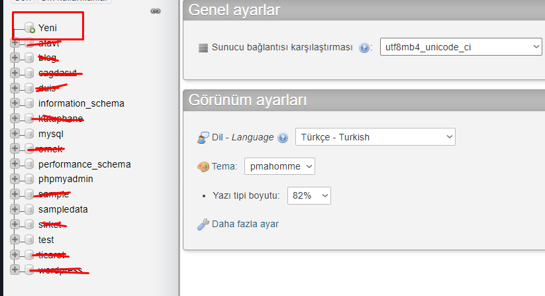
Task: Open the Türkçe - Turkish language dropdown
Action: (375, 137)
